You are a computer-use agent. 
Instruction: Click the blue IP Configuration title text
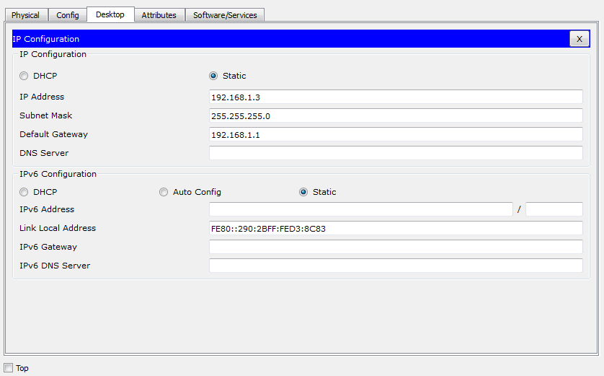click(x=46, y=39)
